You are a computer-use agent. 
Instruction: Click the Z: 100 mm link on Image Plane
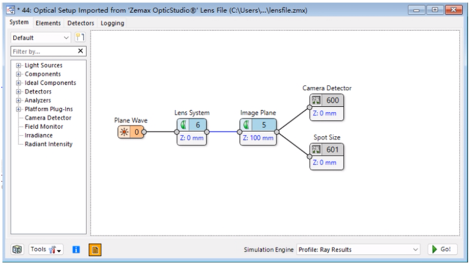(x=258, y=138)
